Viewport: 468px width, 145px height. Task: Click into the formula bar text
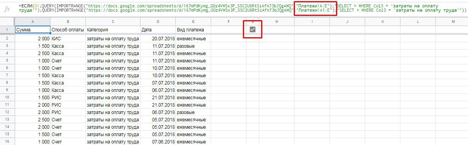243,8
